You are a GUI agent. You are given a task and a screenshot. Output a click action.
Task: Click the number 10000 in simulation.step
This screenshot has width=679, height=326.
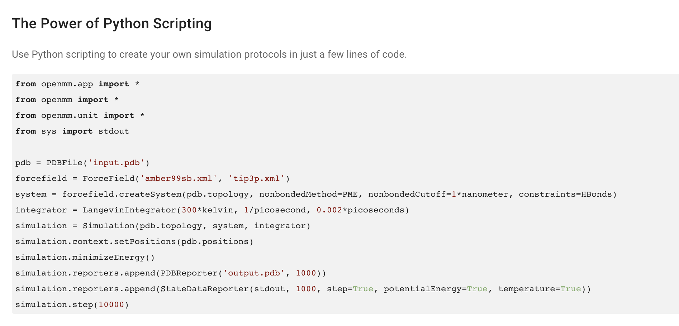point(111,305)
